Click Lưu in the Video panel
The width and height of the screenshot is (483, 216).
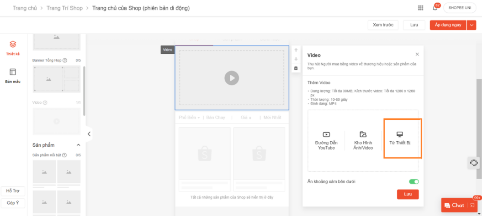click(408, 195)
